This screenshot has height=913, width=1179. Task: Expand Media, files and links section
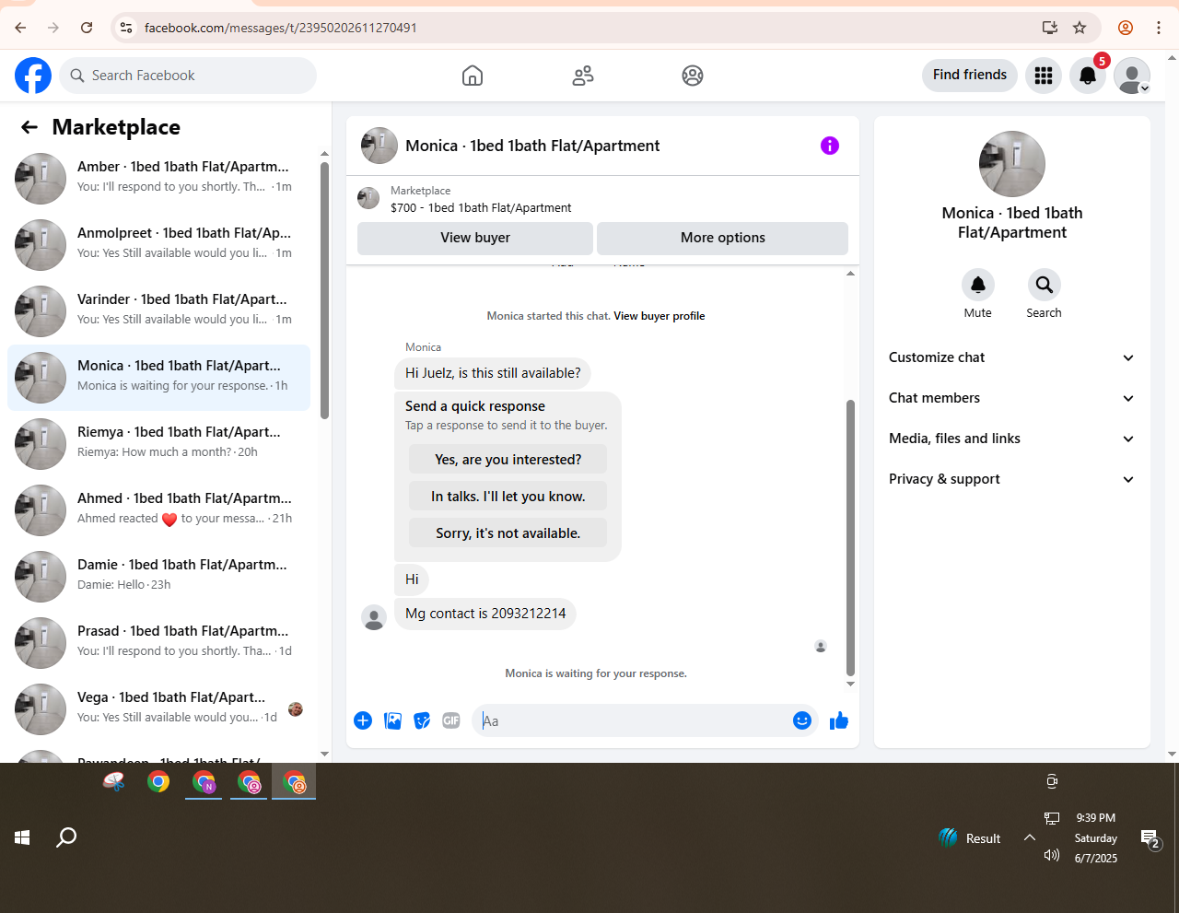[1011, 439]
